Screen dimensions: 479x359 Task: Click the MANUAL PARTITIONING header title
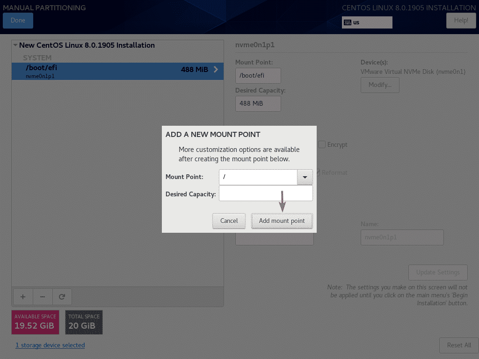pos(44,7)
